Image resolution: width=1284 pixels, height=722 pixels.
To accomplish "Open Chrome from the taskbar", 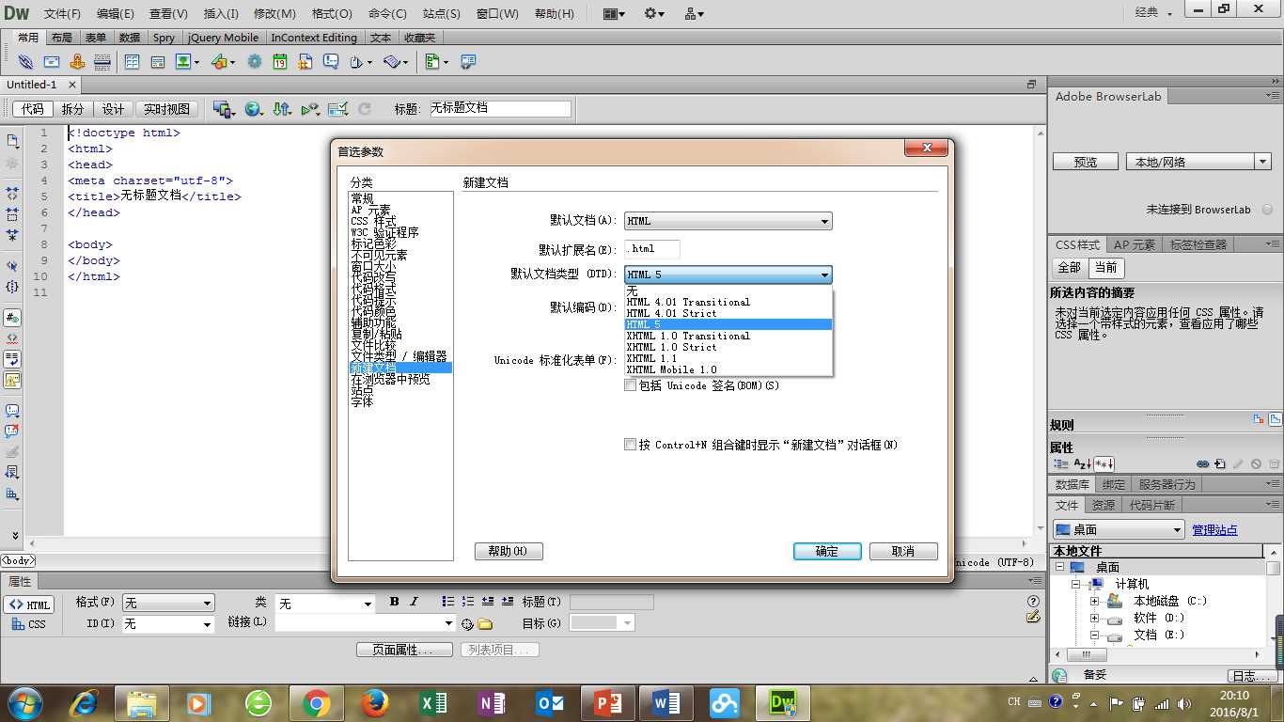I will [317, 702].
